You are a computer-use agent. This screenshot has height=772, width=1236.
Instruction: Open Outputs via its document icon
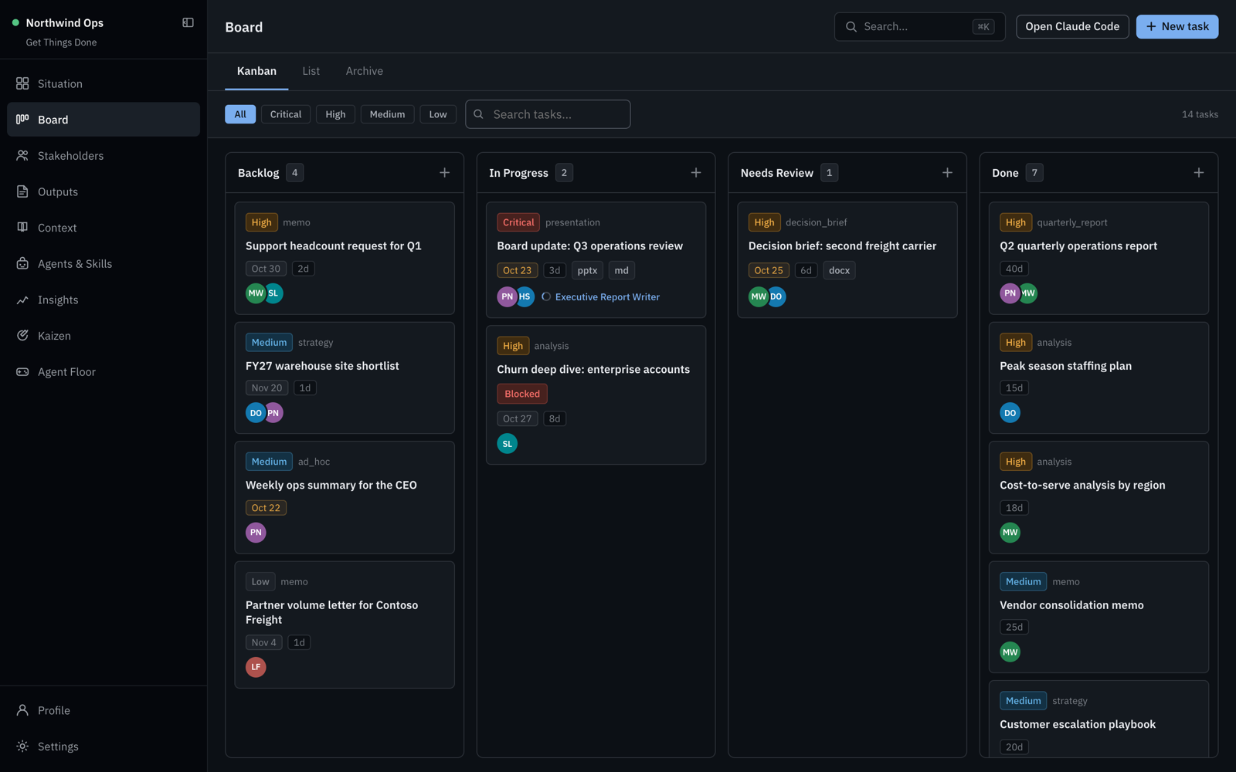click(x=22, y=191)
